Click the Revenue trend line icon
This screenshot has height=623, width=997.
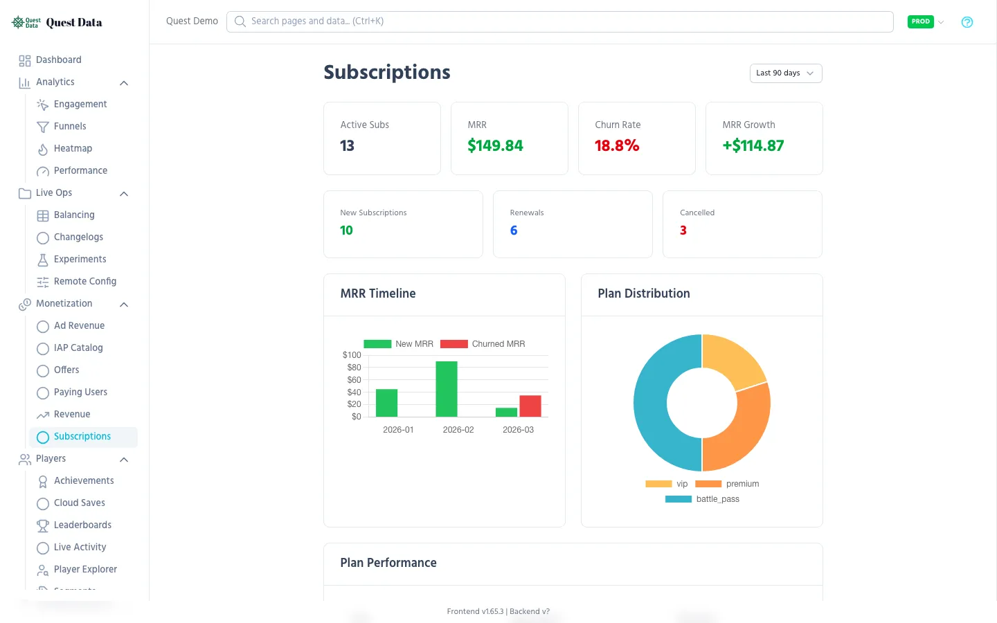click(x=43, y=415)
